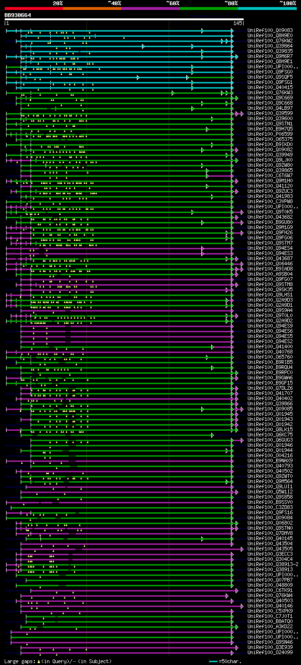
Task: Select hit label UniRef100_Q8LK15
Action: (270, 429)
